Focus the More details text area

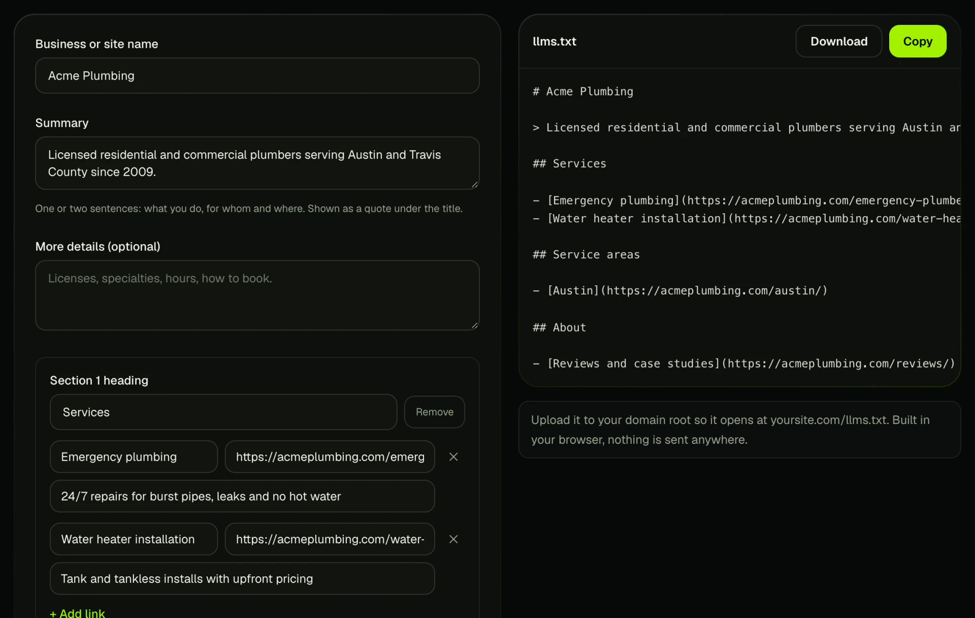coord(257,296)
